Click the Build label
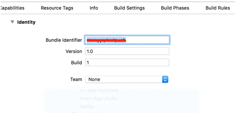The height and width of the screenshot is (113, 238). [x=76, y=62]
